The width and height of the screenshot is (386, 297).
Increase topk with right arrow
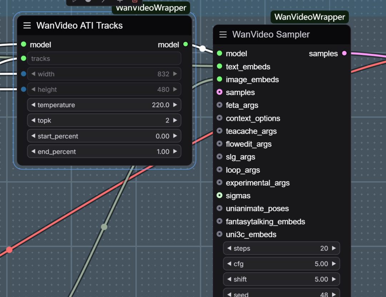click(x=175, y=120)
